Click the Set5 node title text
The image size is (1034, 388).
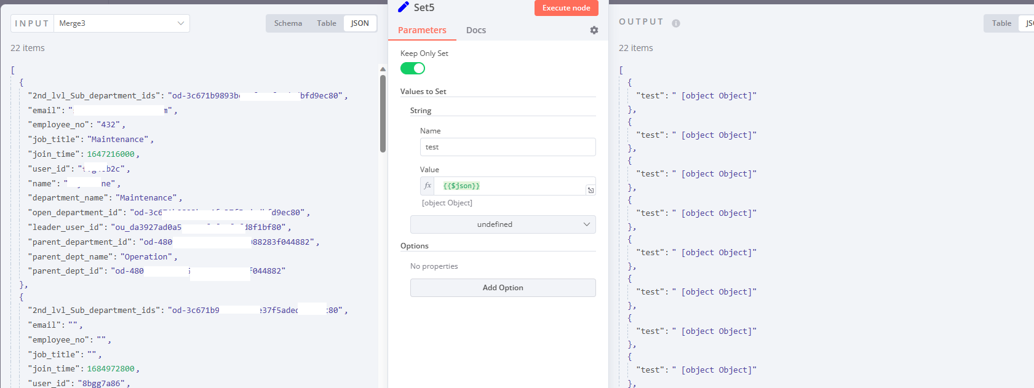pos(424,7)
